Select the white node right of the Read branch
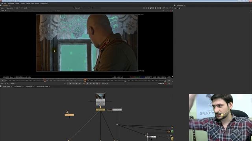The image size is (252, 141). pos(117,110)
